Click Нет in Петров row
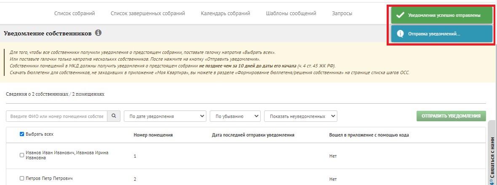This screenshot has width=497, height=185. click(x=333, y=179)
